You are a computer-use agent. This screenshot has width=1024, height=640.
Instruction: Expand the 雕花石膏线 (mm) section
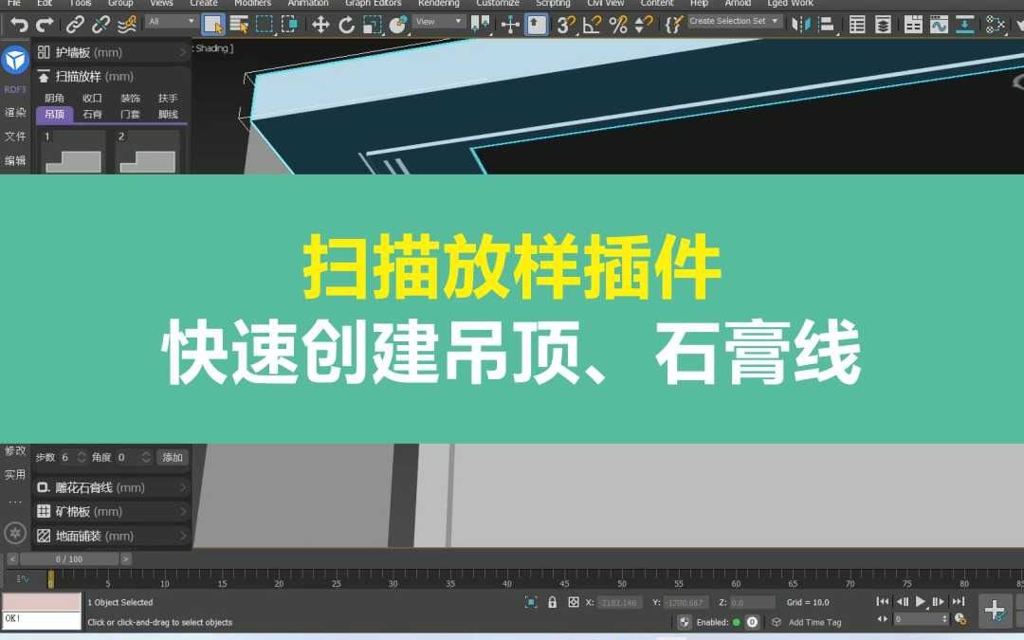(112, 487)
